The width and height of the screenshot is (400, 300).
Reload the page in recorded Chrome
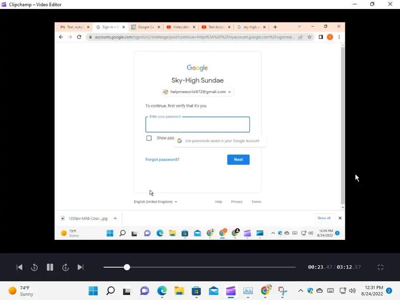coord(79,37)
